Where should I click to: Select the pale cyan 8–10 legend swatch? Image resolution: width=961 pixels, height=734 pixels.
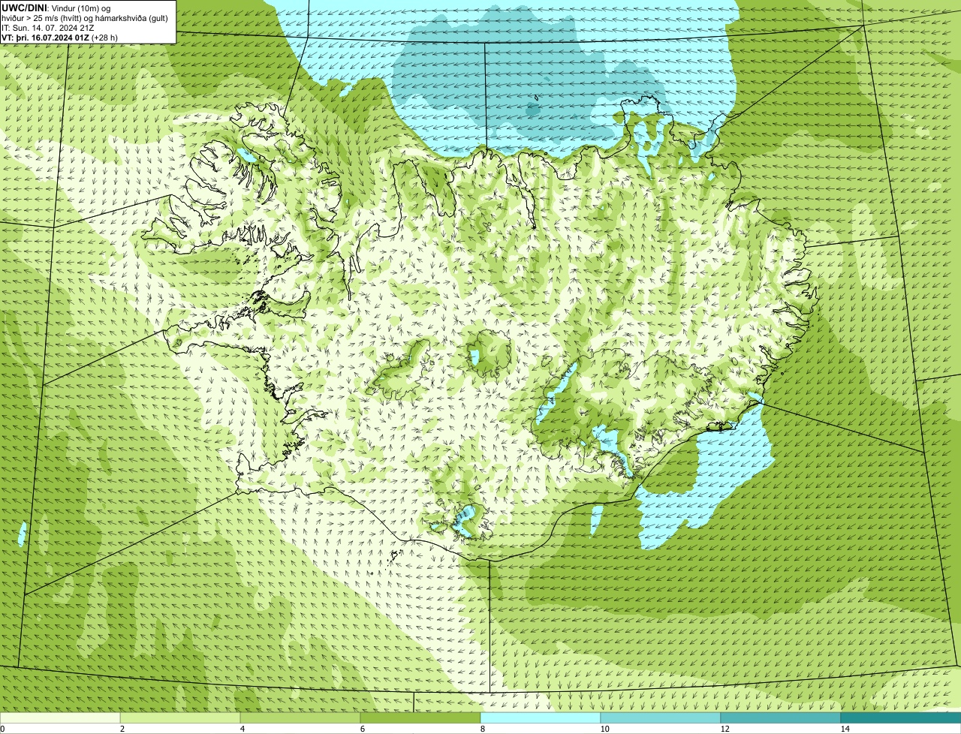tap(541, 717)
